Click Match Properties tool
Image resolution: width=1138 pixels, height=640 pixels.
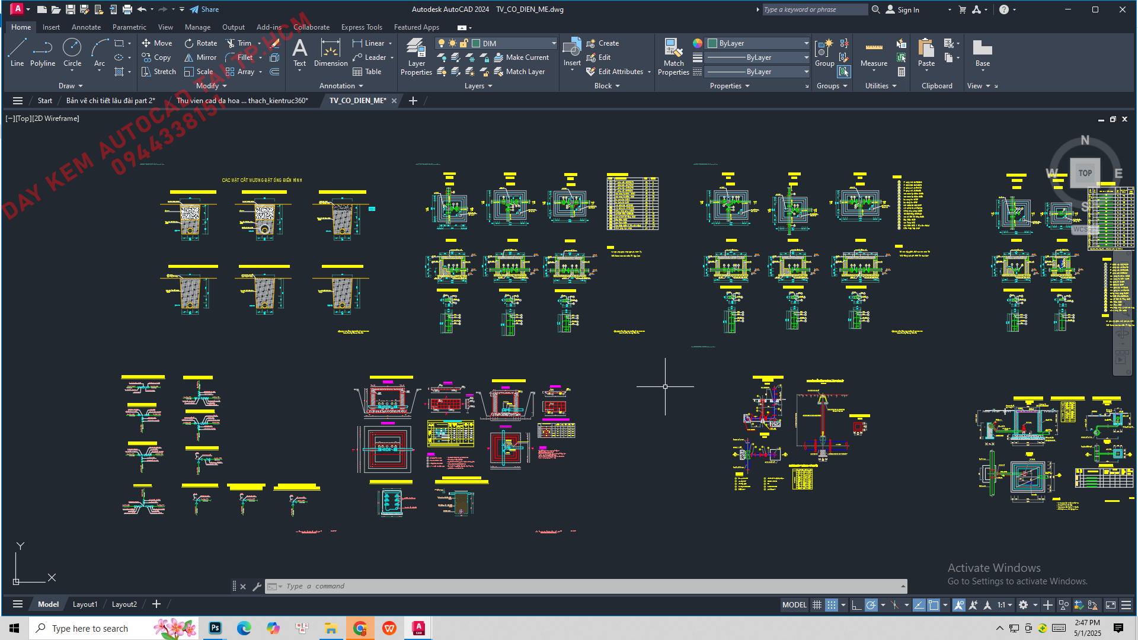(673, 57)
